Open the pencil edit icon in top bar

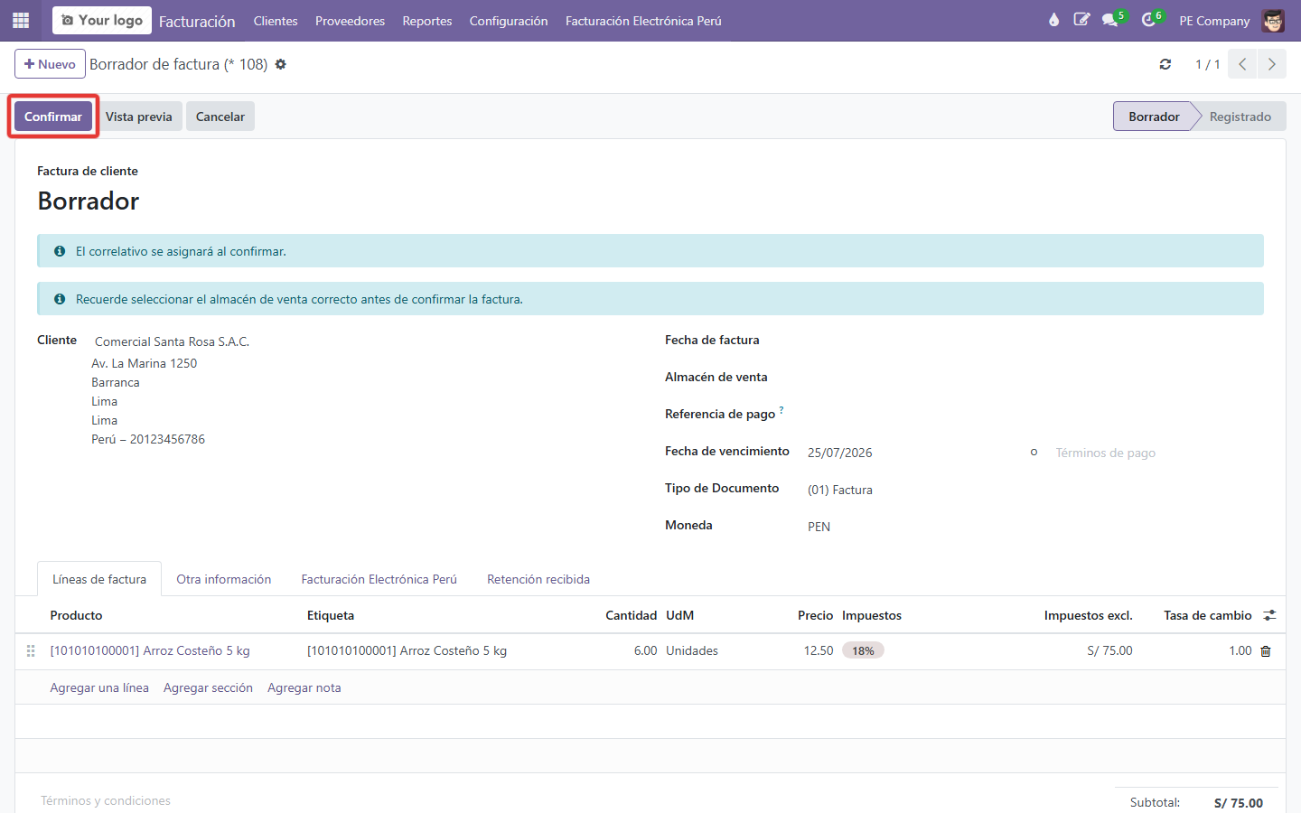1081,20
